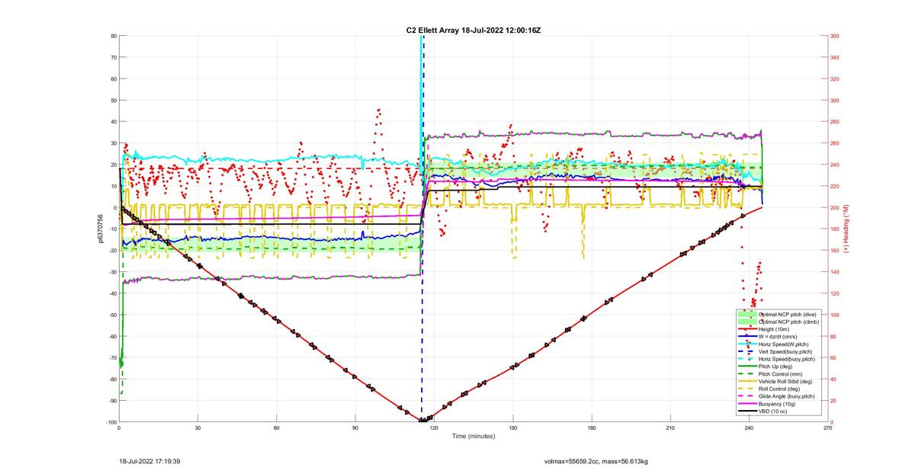The height and width of the screenshot is (474, 915).
Task: Click x-axis tick label '60'
Action: coord(277,428)
